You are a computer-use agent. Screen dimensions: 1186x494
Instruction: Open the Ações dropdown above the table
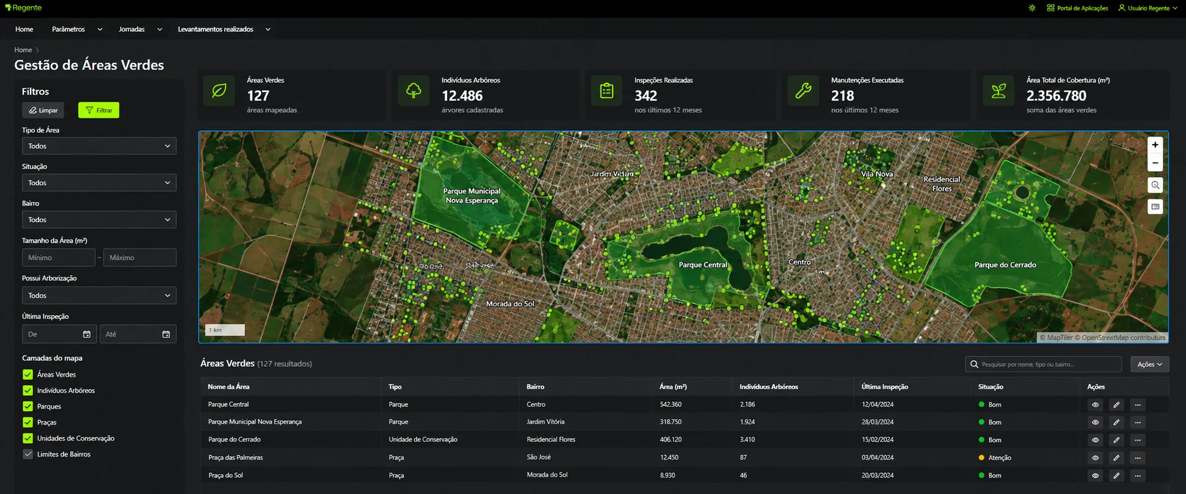[x=1149, y=364]
